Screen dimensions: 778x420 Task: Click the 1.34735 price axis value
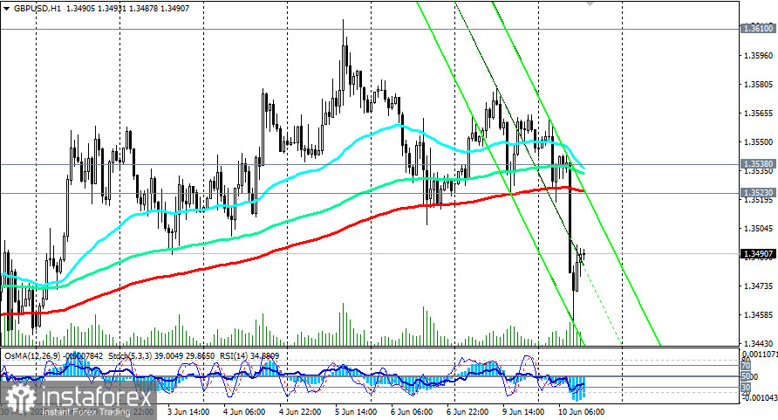coord(759,286)
